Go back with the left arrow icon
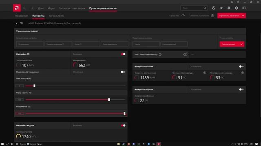This screenshot has height=146, width=261. (x=24, y=8)
